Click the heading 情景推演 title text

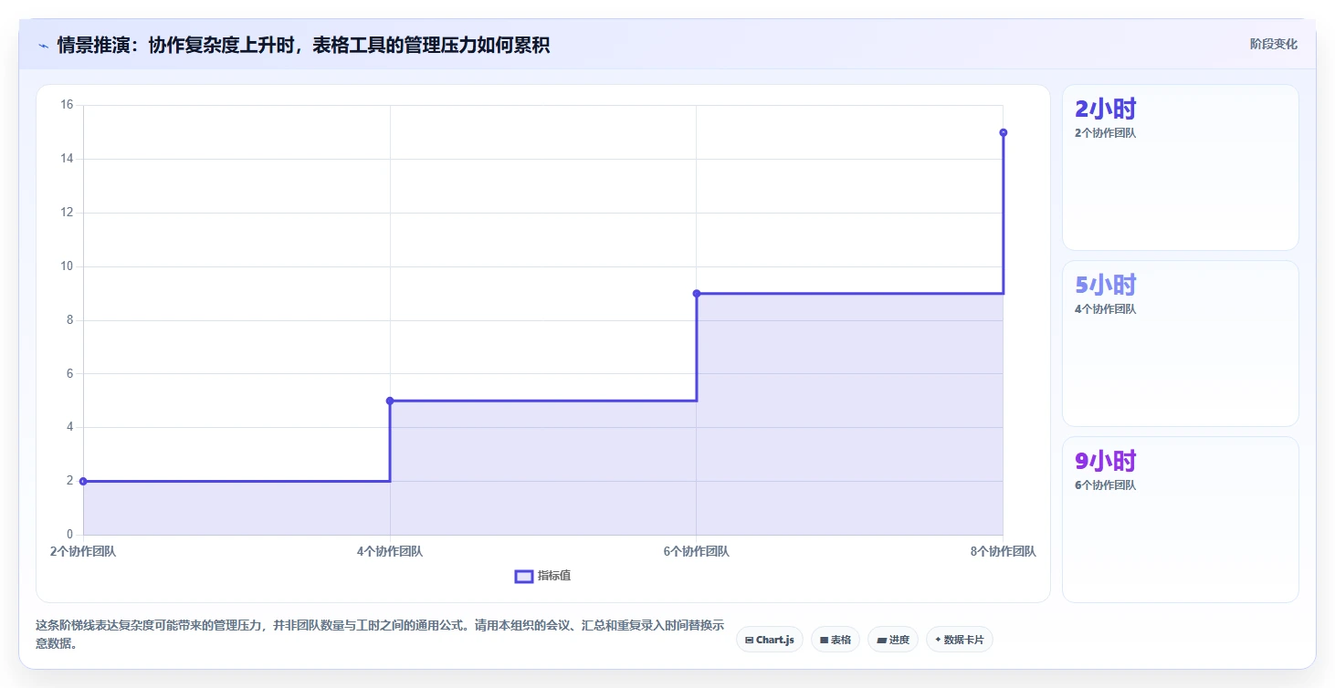303,46
